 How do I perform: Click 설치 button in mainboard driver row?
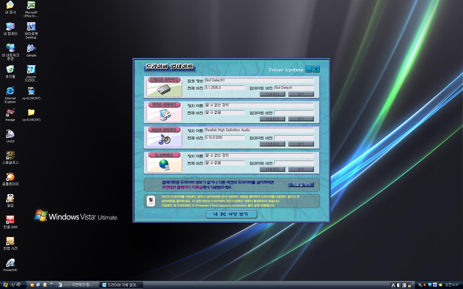point(301,94)
